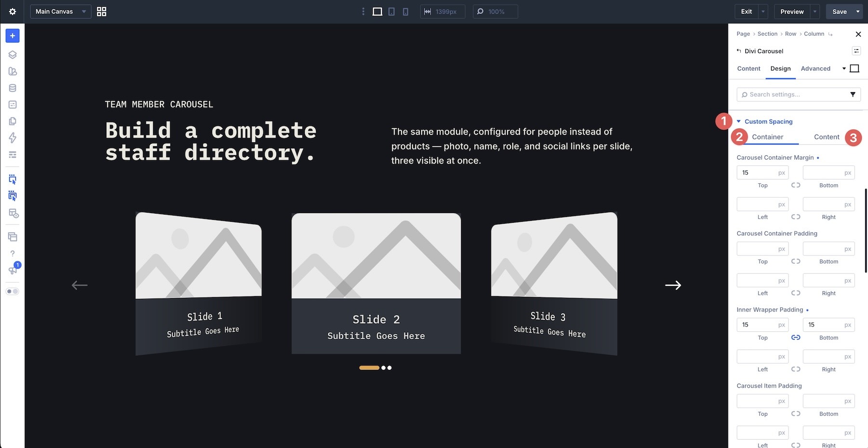Viewport: 868px width, 448px height.
Task: Click the Exit button
Action: 746,12
